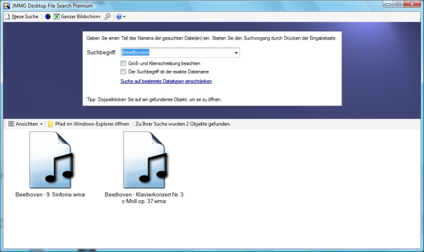Click the Klavierkonzert Nr. 3 filename label
Viewport: 424px width, 252px height.
click(x=144, y=198)
